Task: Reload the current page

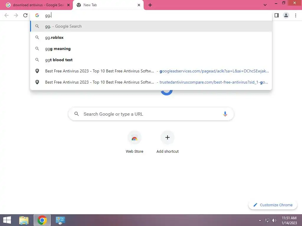Action: 25,15
